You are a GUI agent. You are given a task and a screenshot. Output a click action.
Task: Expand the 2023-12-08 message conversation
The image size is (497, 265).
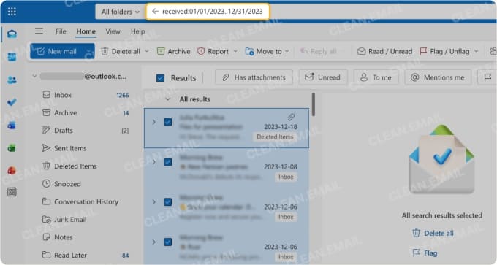[153, 162]
